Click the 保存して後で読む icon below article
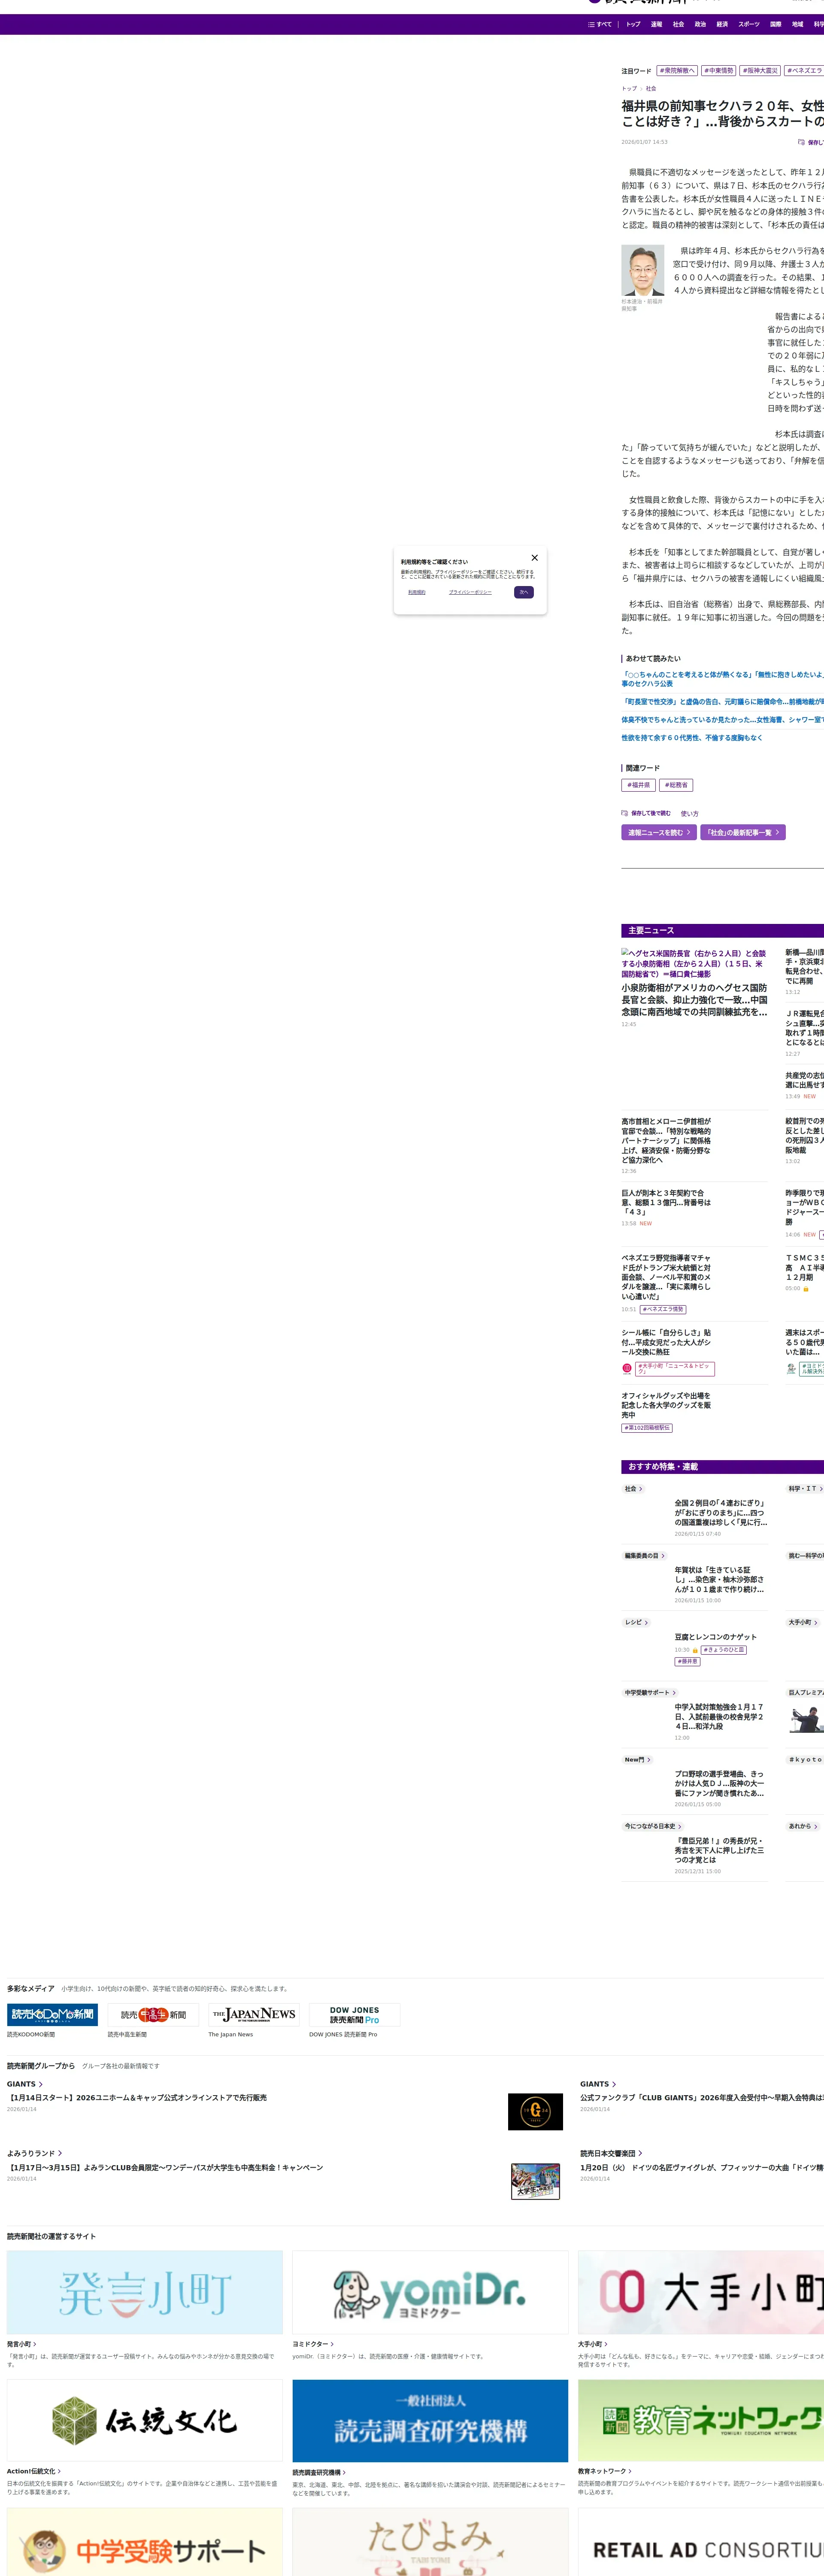824x2576 pixels. pos(625,813)
